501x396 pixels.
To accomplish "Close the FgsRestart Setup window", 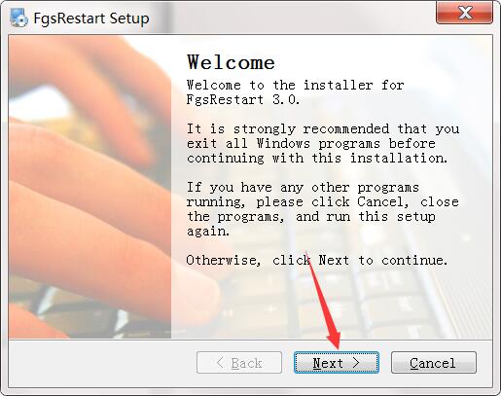I will pos(464,13).
